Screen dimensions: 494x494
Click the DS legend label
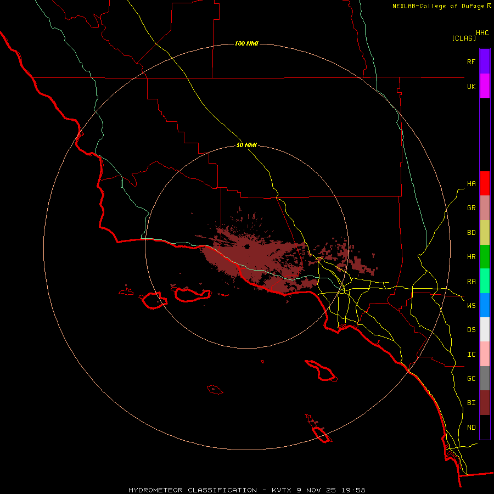471,329
